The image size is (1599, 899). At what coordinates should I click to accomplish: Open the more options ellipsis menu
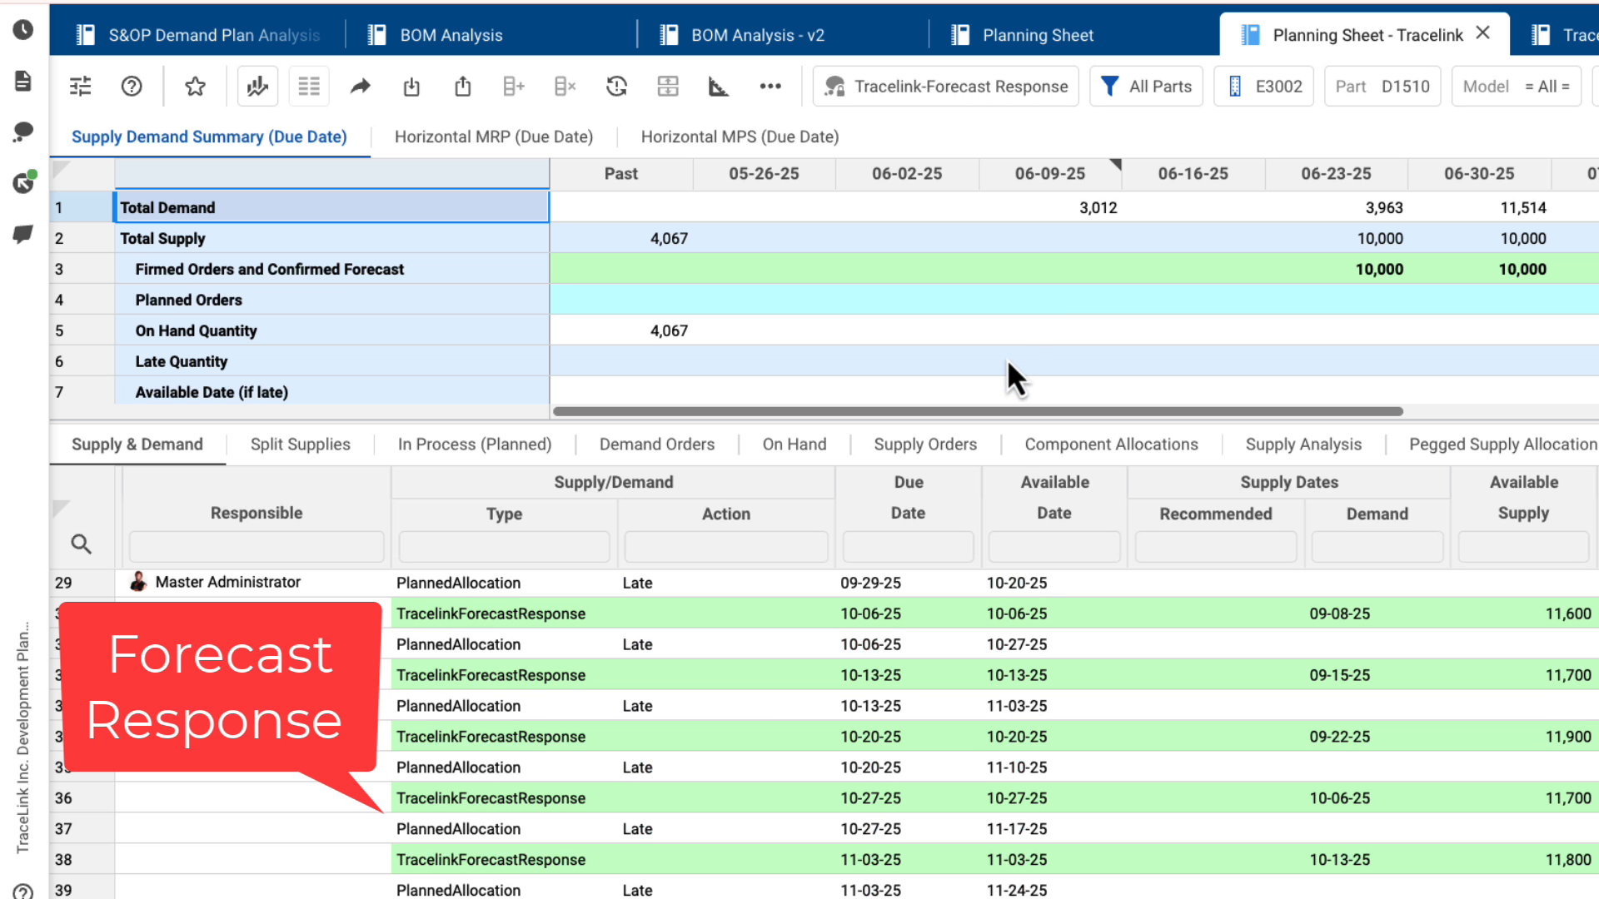(770, 86)
